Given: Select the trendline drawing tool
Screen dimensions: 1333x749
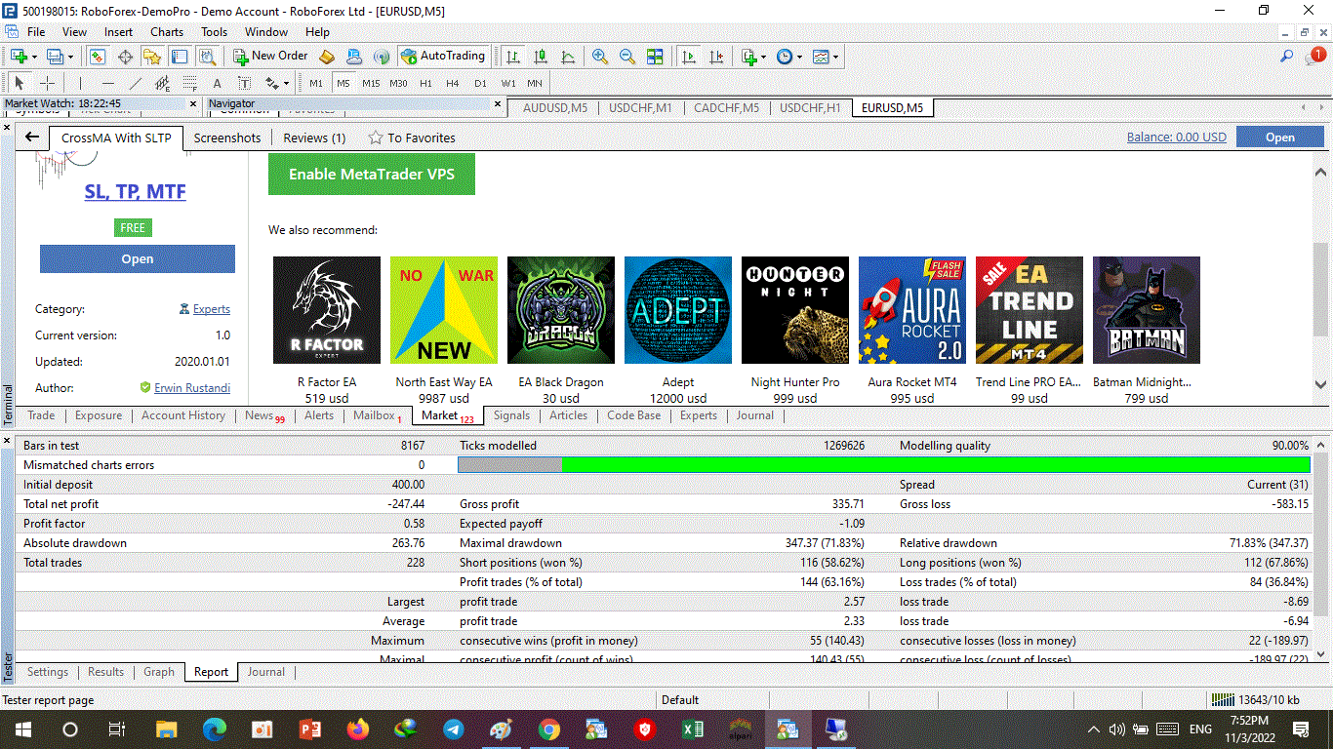Looking at the screenshot, I should pos(135,83).
